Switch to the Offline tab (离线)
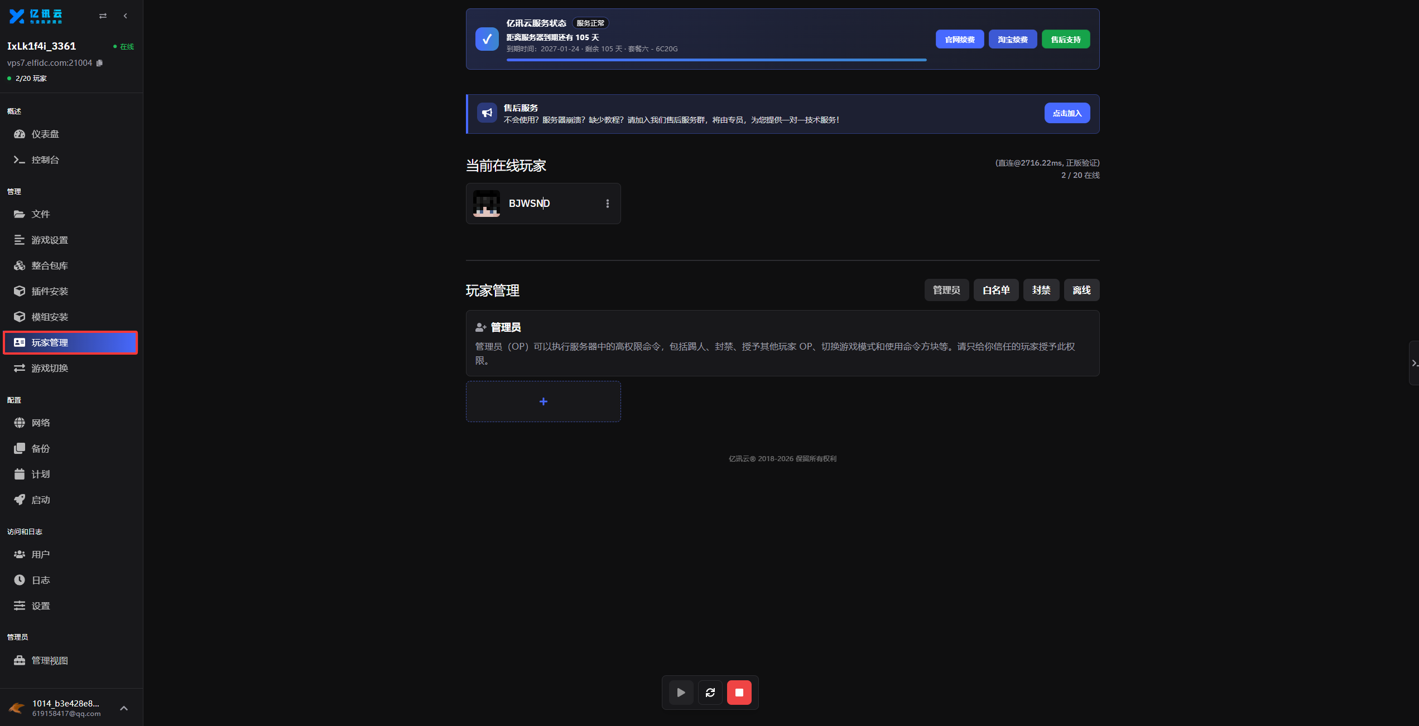 point(1081,290)
